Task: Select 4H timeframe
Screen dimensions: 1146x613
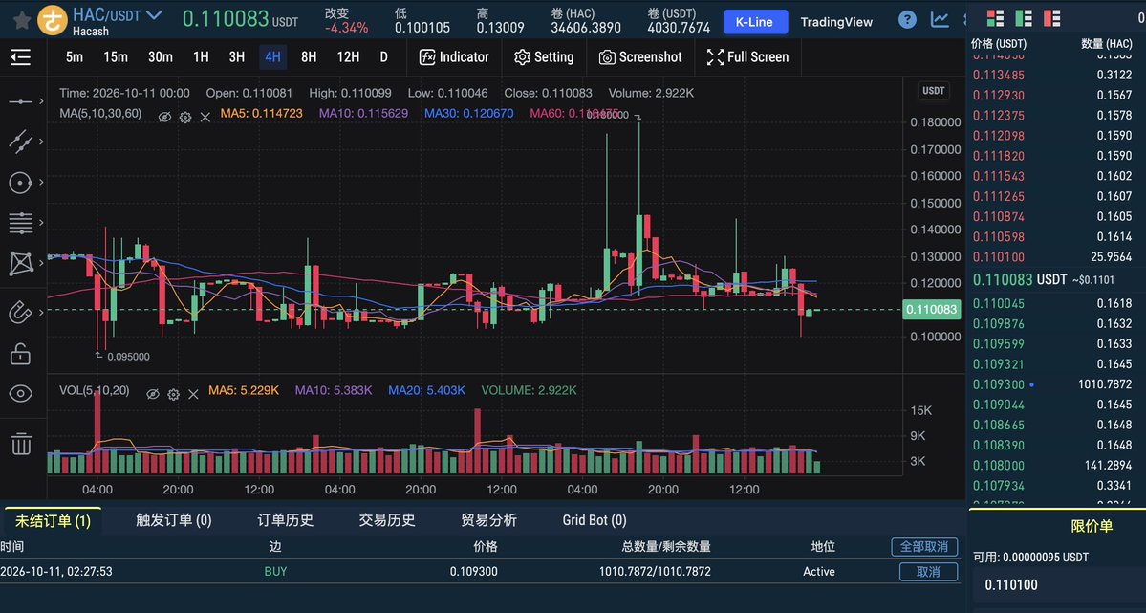Action: 272,57
